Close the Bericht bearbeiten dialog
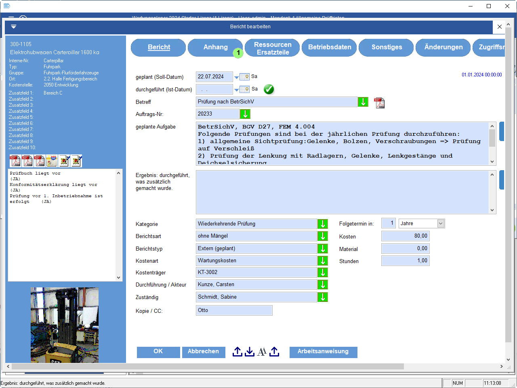 [500, 27]
